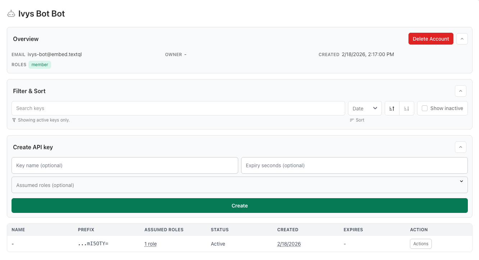Open the Date sort dropdown
The width and height of the screenshot is (479, 260).
click(x=365, y=108)
